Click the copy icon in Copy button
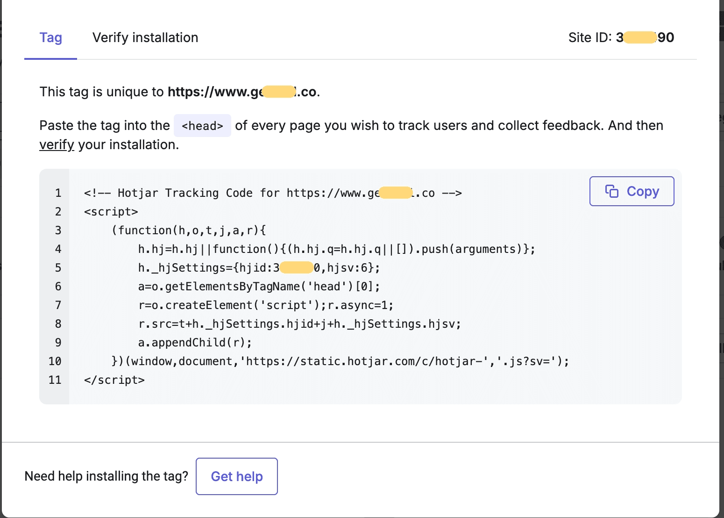This screenshot has height=518, width=724. pos(612,191)
